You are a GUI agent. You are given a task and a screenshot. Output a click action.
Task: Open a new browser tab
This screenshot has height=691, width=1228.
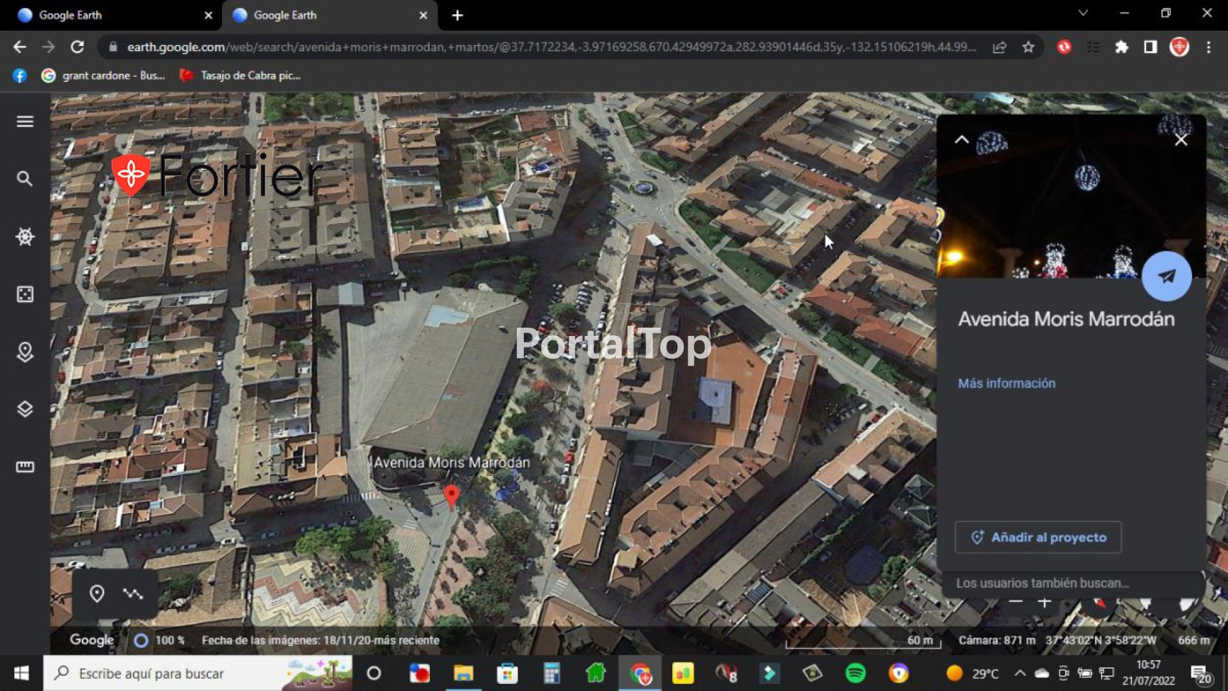pyautogui.click(x=457, y=15)
